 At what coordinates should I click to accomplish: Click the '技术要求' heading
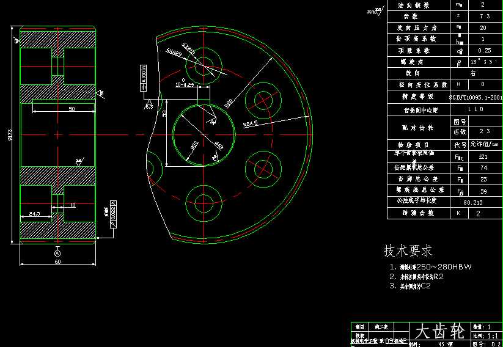pyautogui.click(x=408, y=251)
